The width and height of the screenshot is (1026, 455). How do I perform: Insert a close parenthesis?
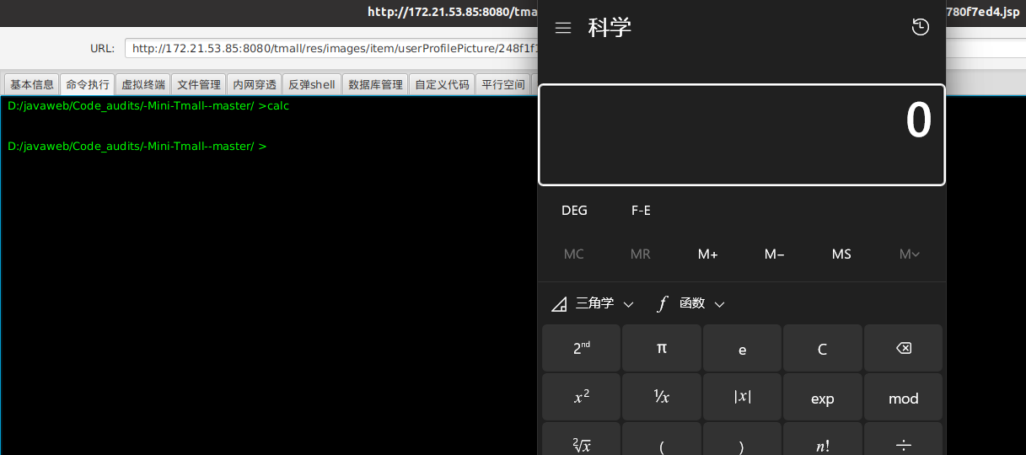click(742, 440)
